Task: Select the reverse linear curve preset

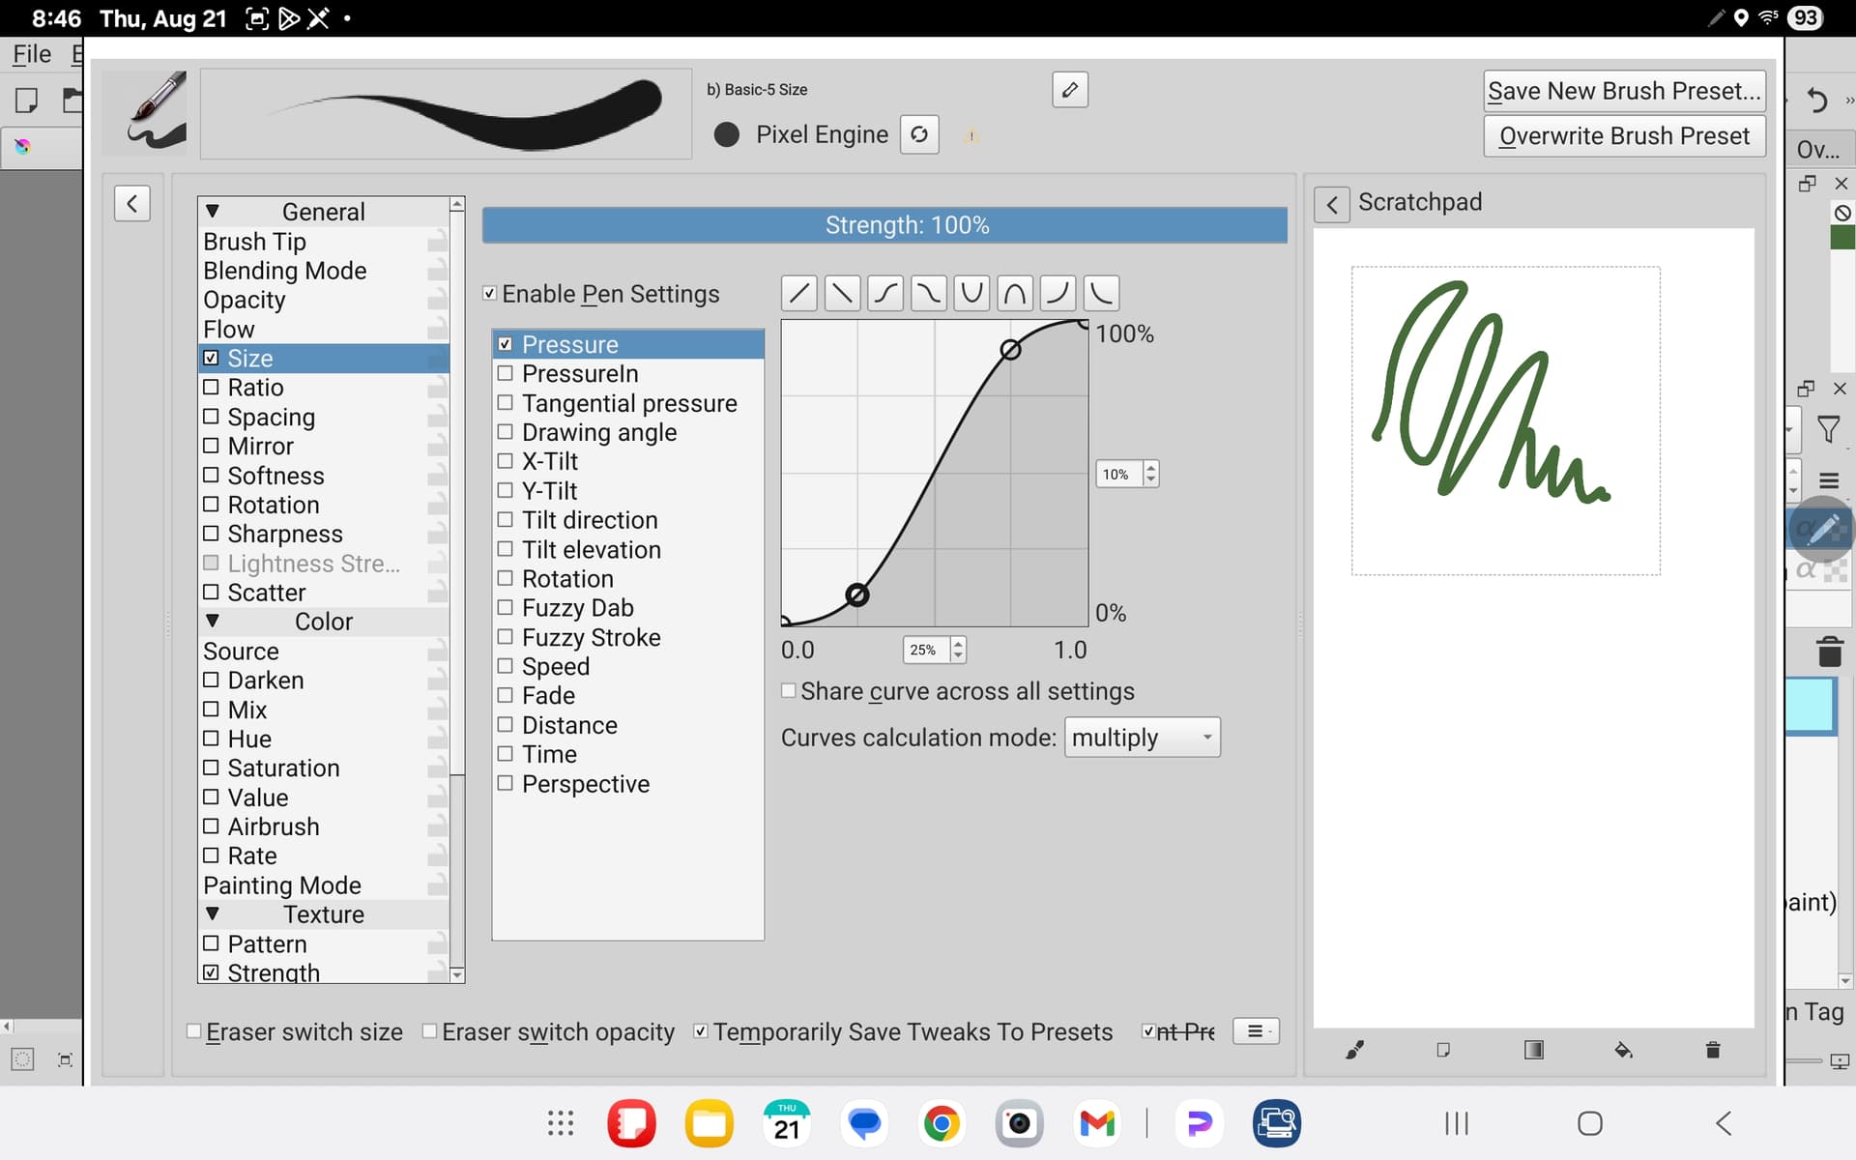Action: [x=843, y=292]
